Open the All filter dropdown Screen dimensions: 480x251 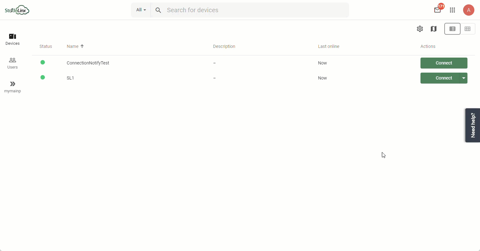point(141,10)
